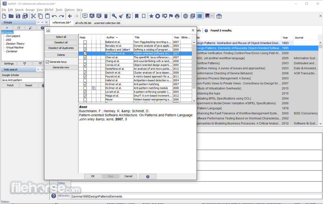Collapse Groups panel with its up chevron
Image resolution: width=323 pixels, height=204 pixels.
pyautogui.click(x=38, y=23)
